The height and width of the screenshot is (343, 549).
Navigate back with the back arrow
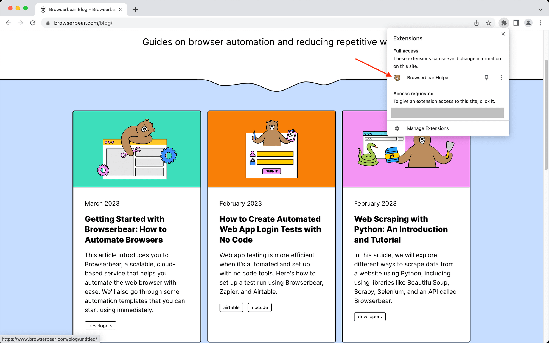(8, 23)
